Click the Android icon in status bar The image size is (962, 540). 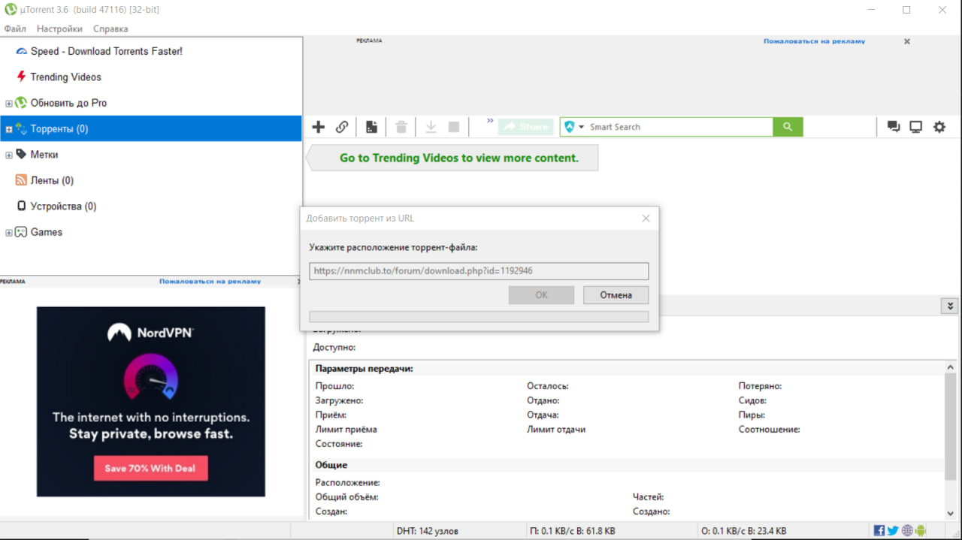point(921,531)
